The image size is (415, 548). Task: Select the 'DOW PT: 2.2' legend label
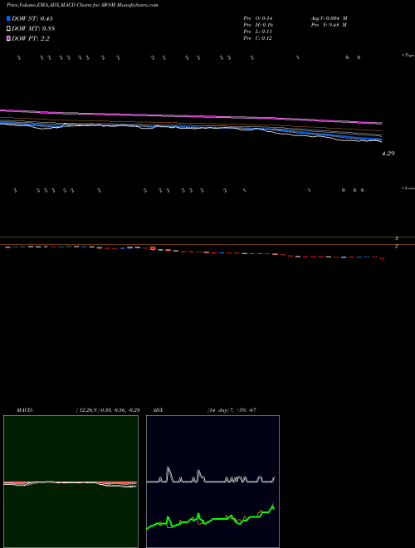tap(31, 39)
